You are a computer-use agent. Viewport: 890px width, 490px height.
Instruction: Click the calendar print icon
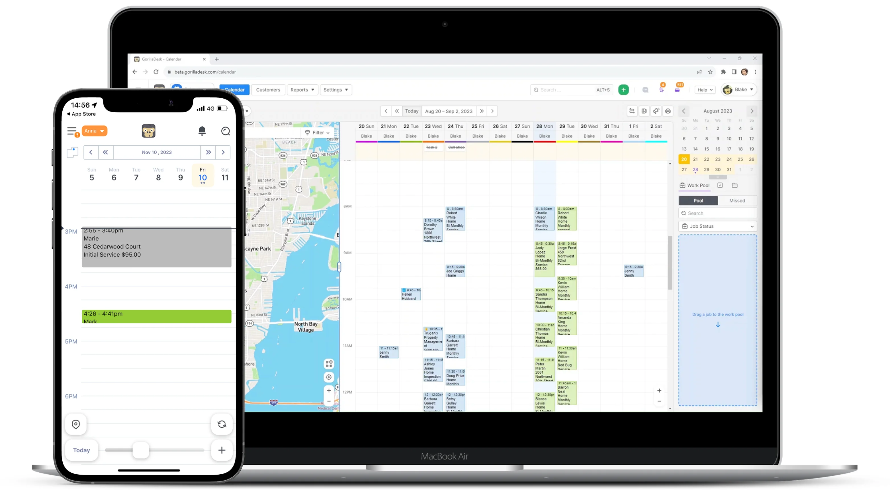[668, 111]
